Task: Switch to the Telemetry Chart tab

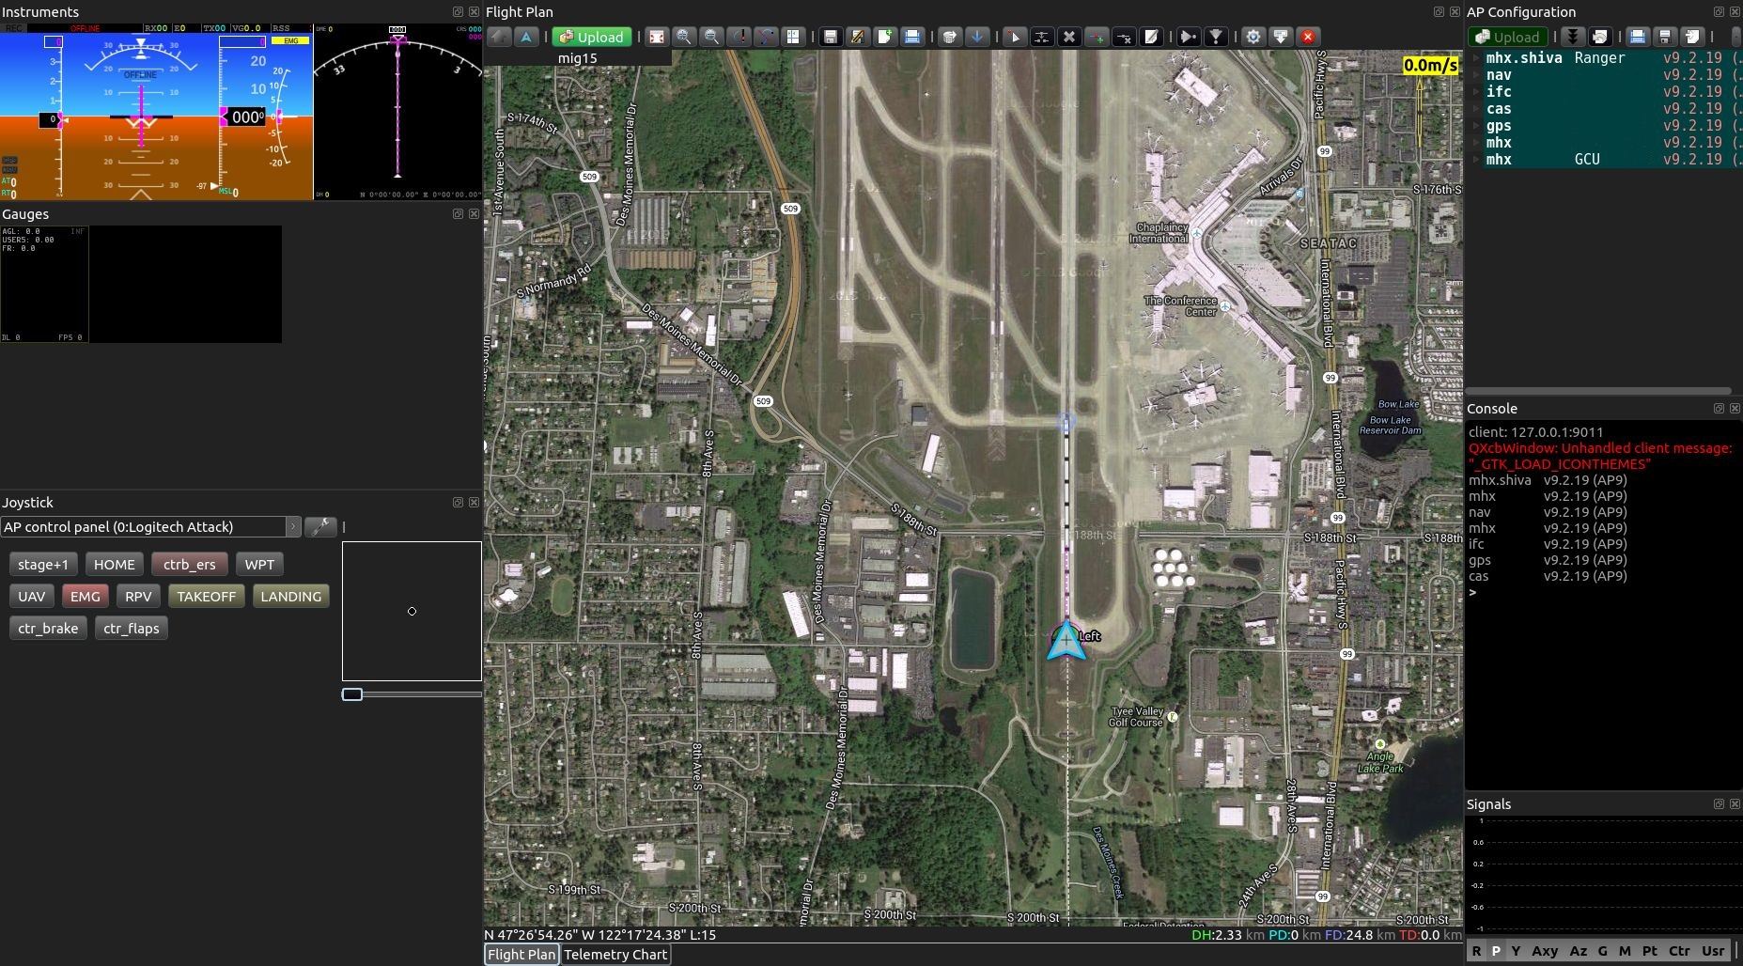Action: 615,955
